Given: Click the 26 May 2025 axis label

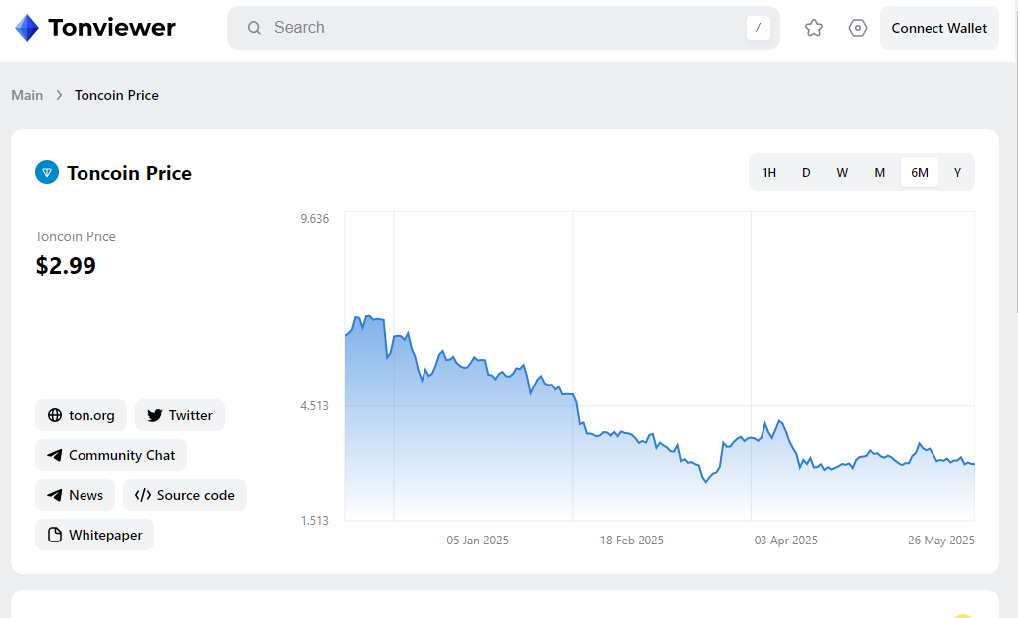Looking at the screenshot, I should coord(941,541).
